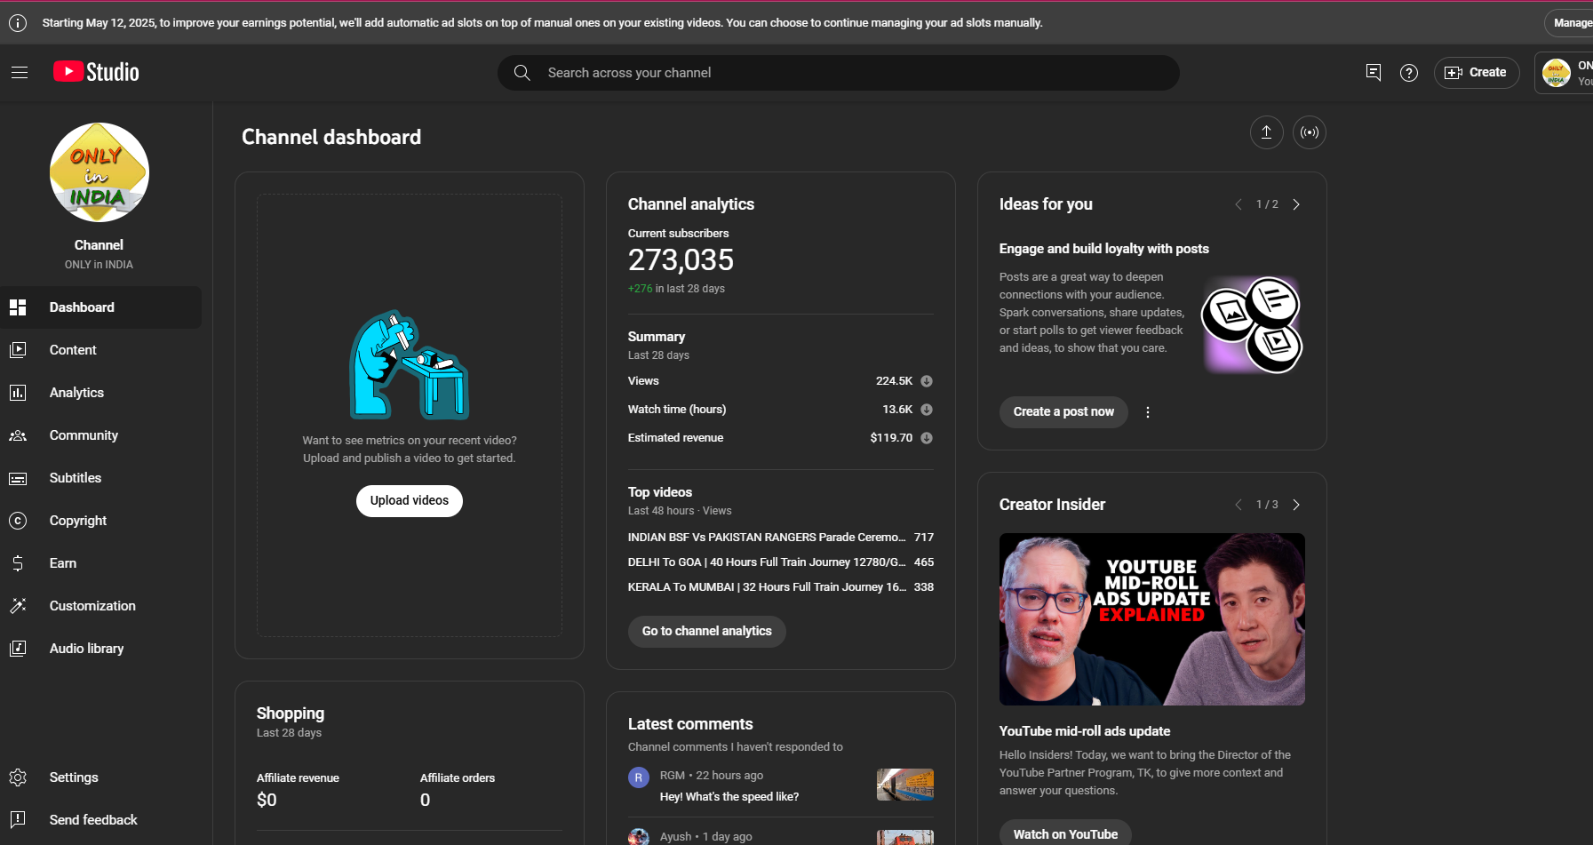Image resolution: width=1593 pixels, height=845 pixels.
Task: Open the YouTube mid-roll ads video thumbnail
Action: [x=1152, y=619]
